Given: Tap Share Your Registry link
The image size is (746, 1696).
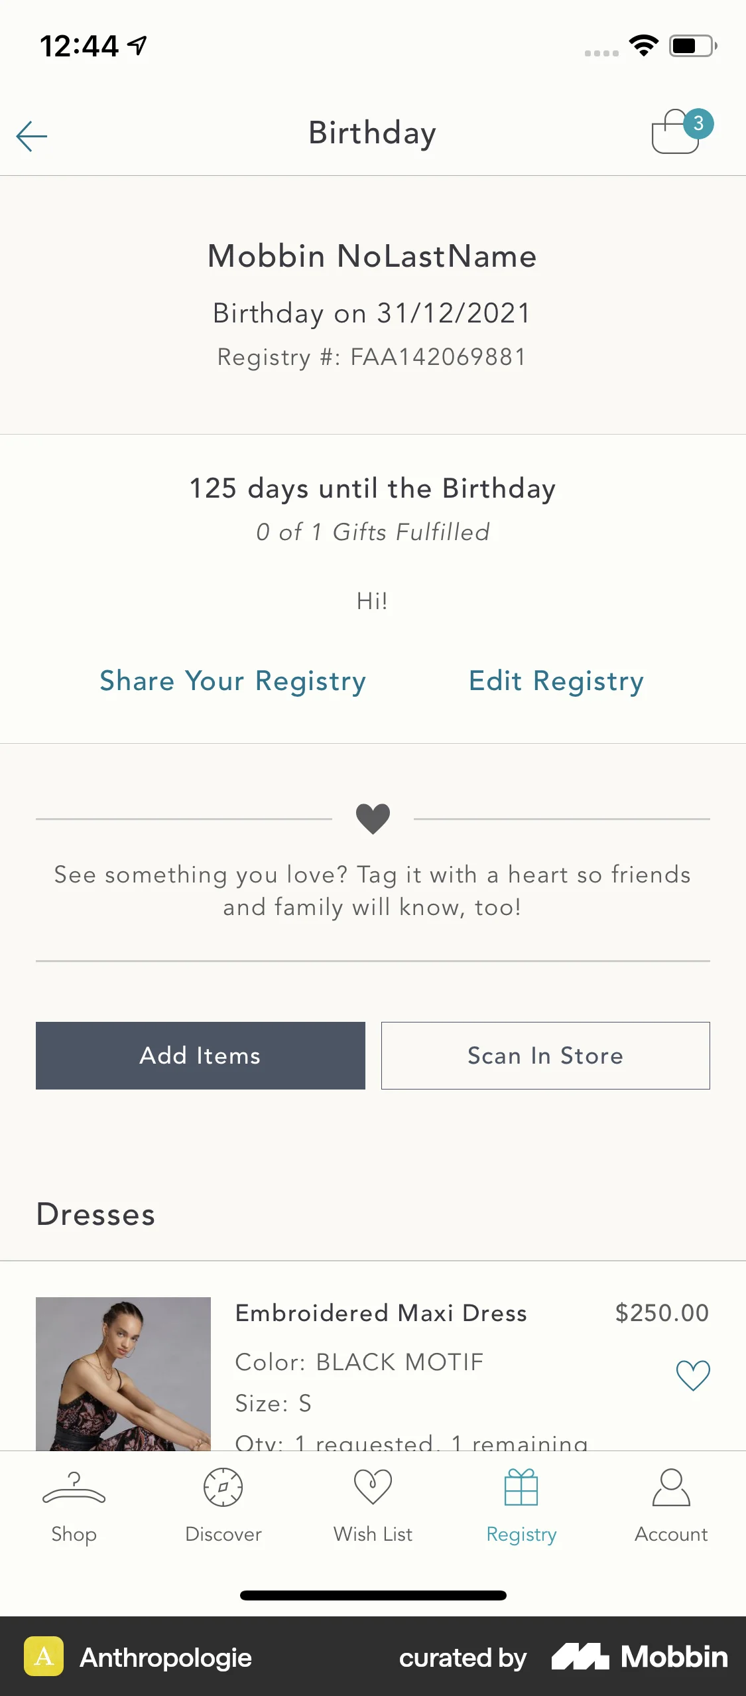Looking at the screenshot, I should (x=233, y=681).
